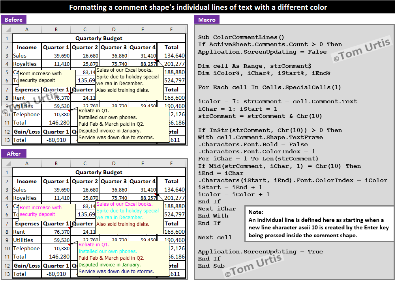The height and width of the screenshot is (281, 396).
Task: Select column D header in the After sheet
Action: [x=114, y=164]
